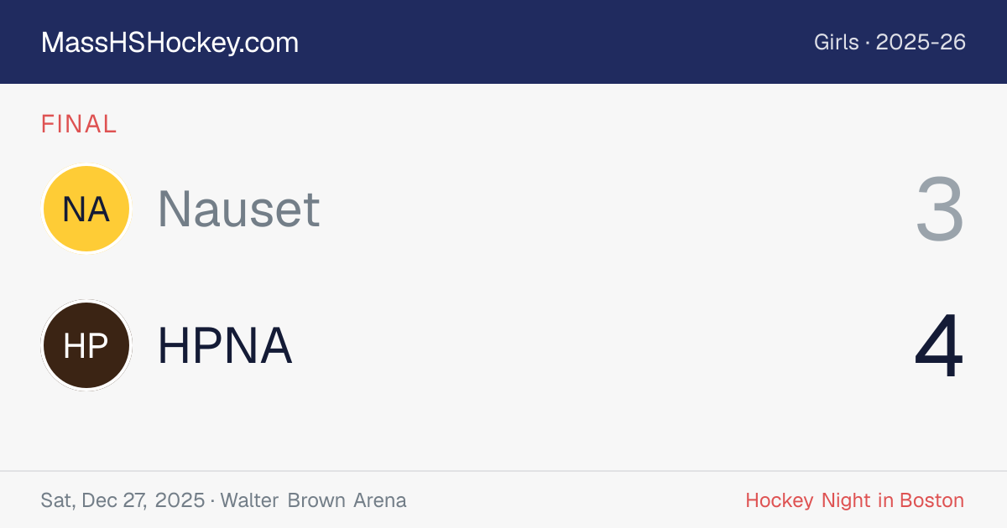Click the word Girls in header
Screen dimensions: 1007x528
click(837, 42)
